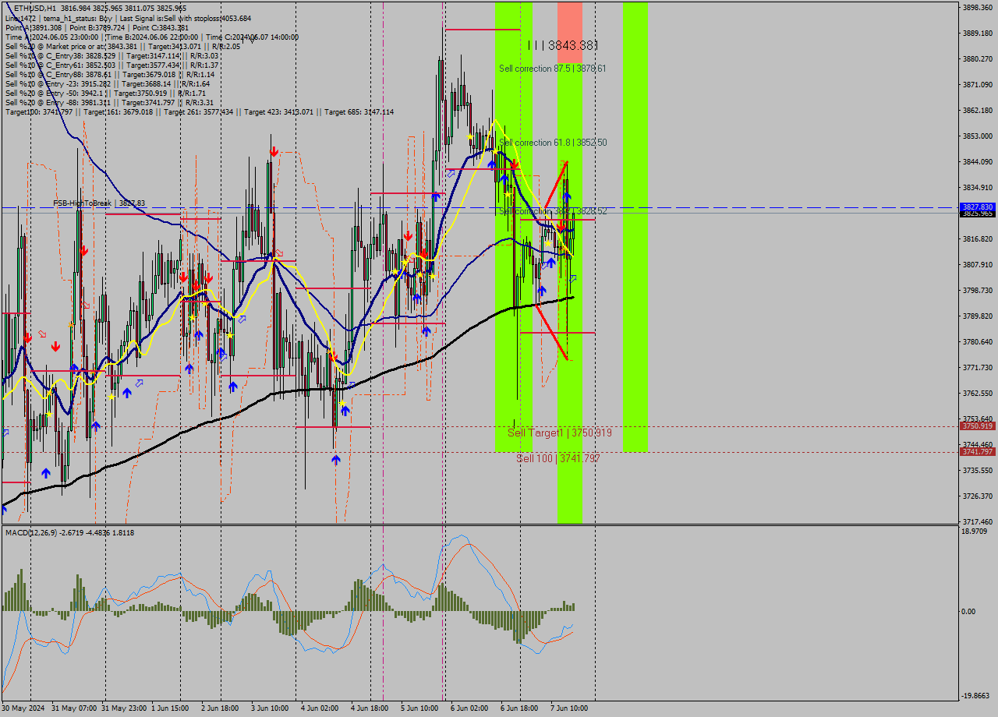Viewport: 998px width, 717px height.
Task: Click the red 3750.919 price tag on the axis
Action: 977,426
